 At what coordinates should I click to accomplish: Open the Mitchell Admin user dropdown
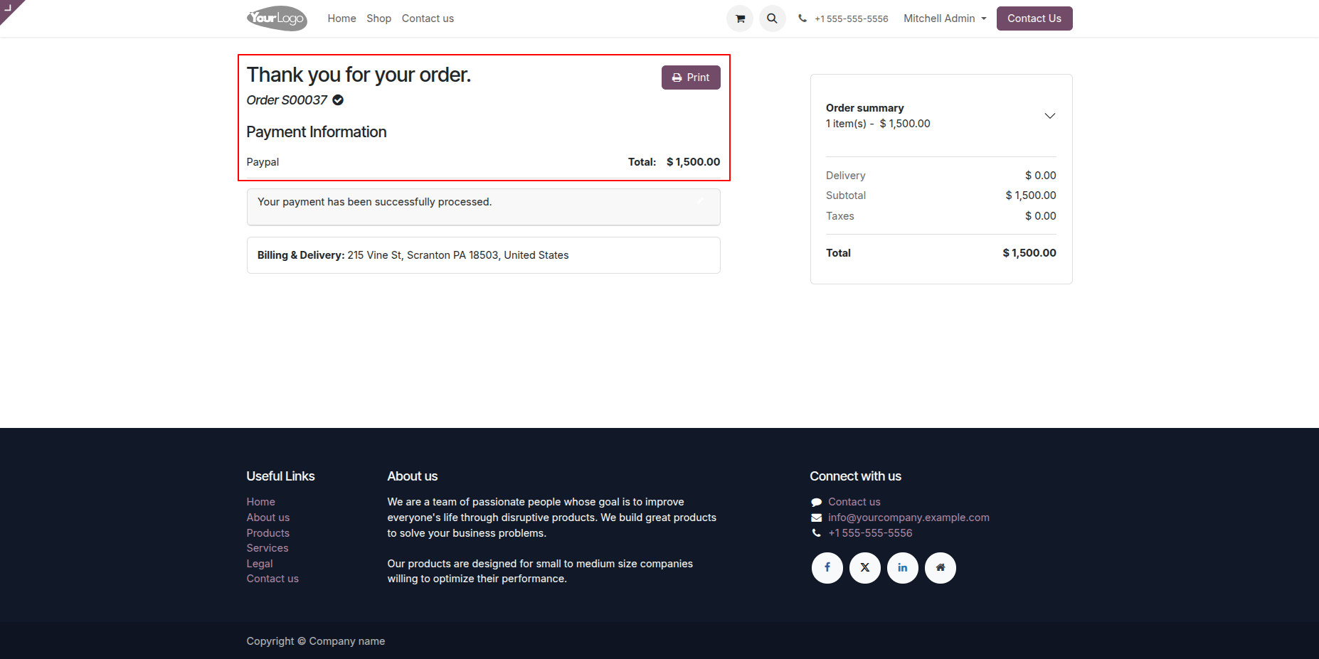(945, 18)
